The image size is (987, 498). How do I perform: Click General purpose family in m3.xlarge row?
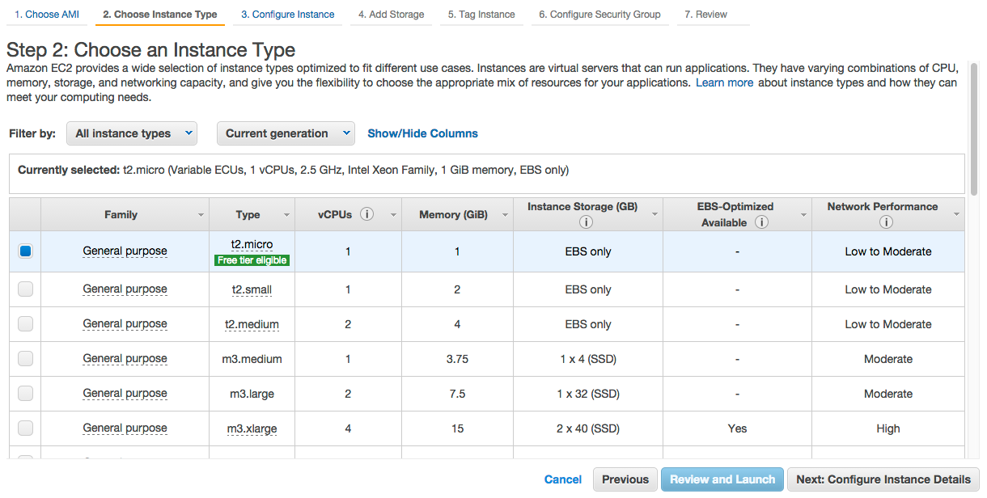click(x=125, y=428)
